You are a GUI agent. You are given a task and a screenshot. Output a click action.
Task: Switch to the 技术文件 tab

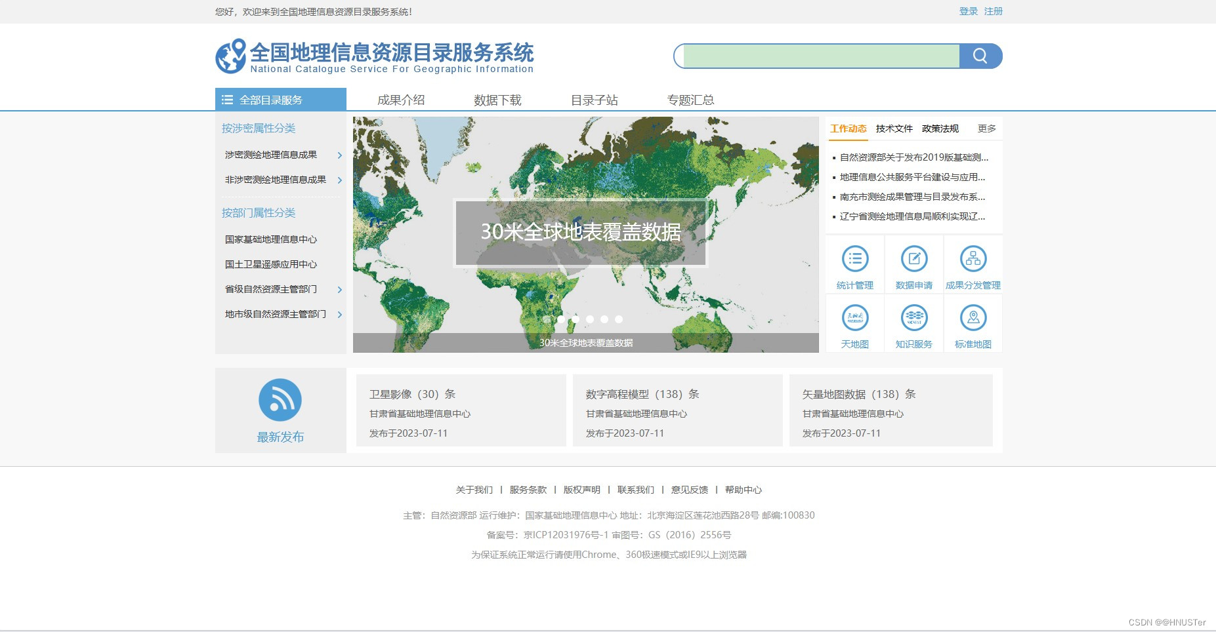click(894, 128)
